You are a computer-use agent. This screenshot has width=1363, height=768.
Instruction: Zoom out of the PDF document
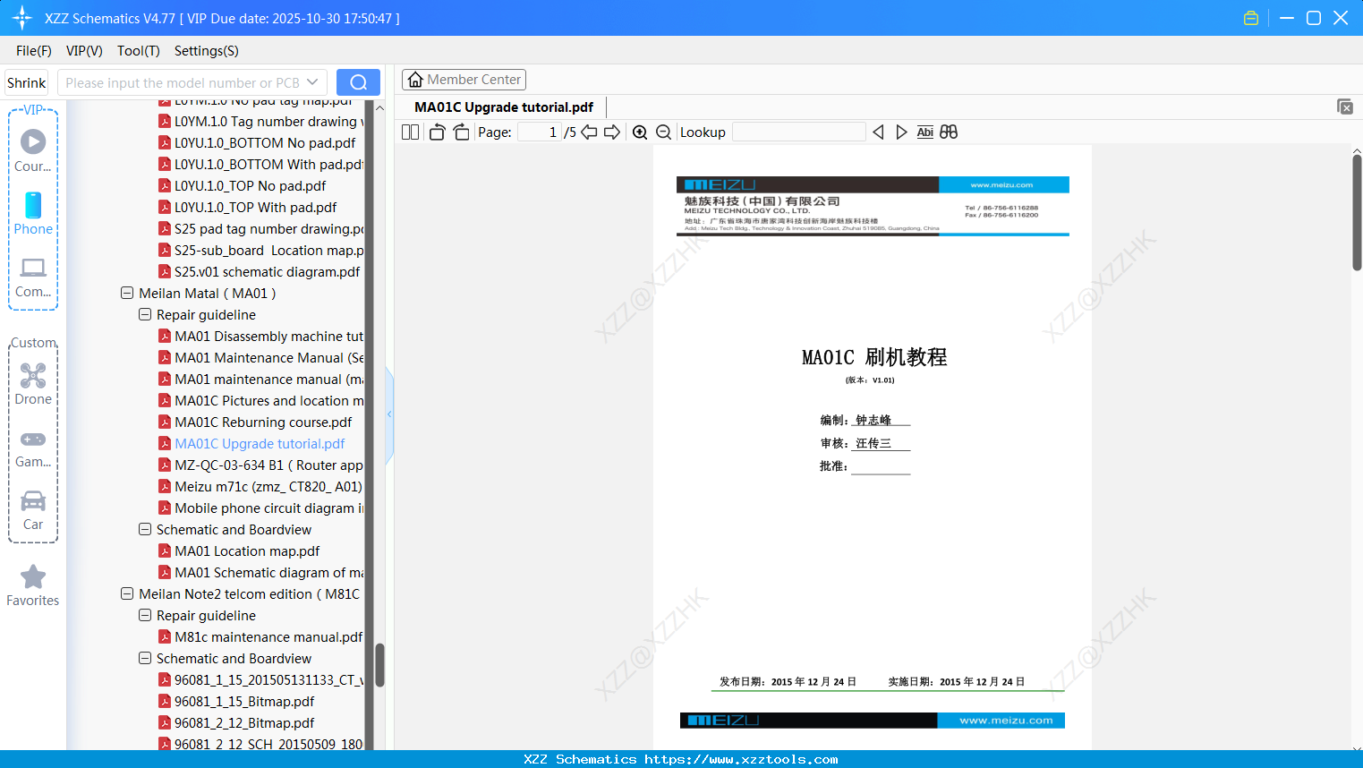(663, 132)
